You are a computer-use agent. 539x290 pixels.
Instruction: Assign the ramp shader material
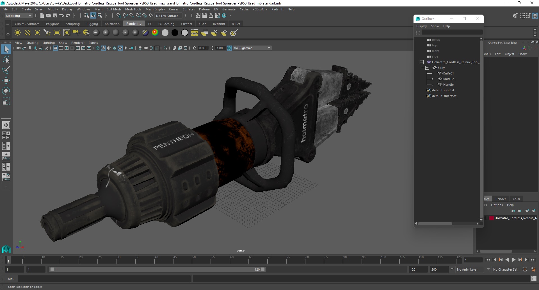coord(155,33)
